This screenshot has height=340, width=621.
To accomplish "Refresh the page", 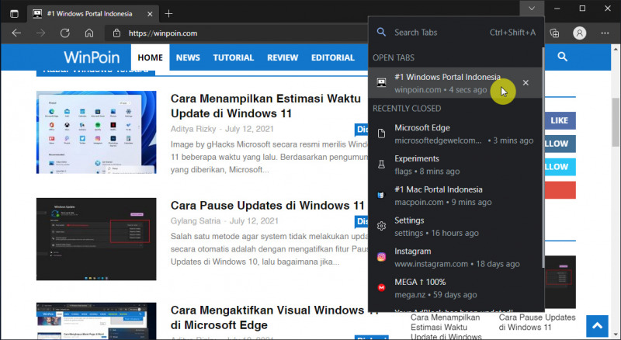I will coord(65,33).
